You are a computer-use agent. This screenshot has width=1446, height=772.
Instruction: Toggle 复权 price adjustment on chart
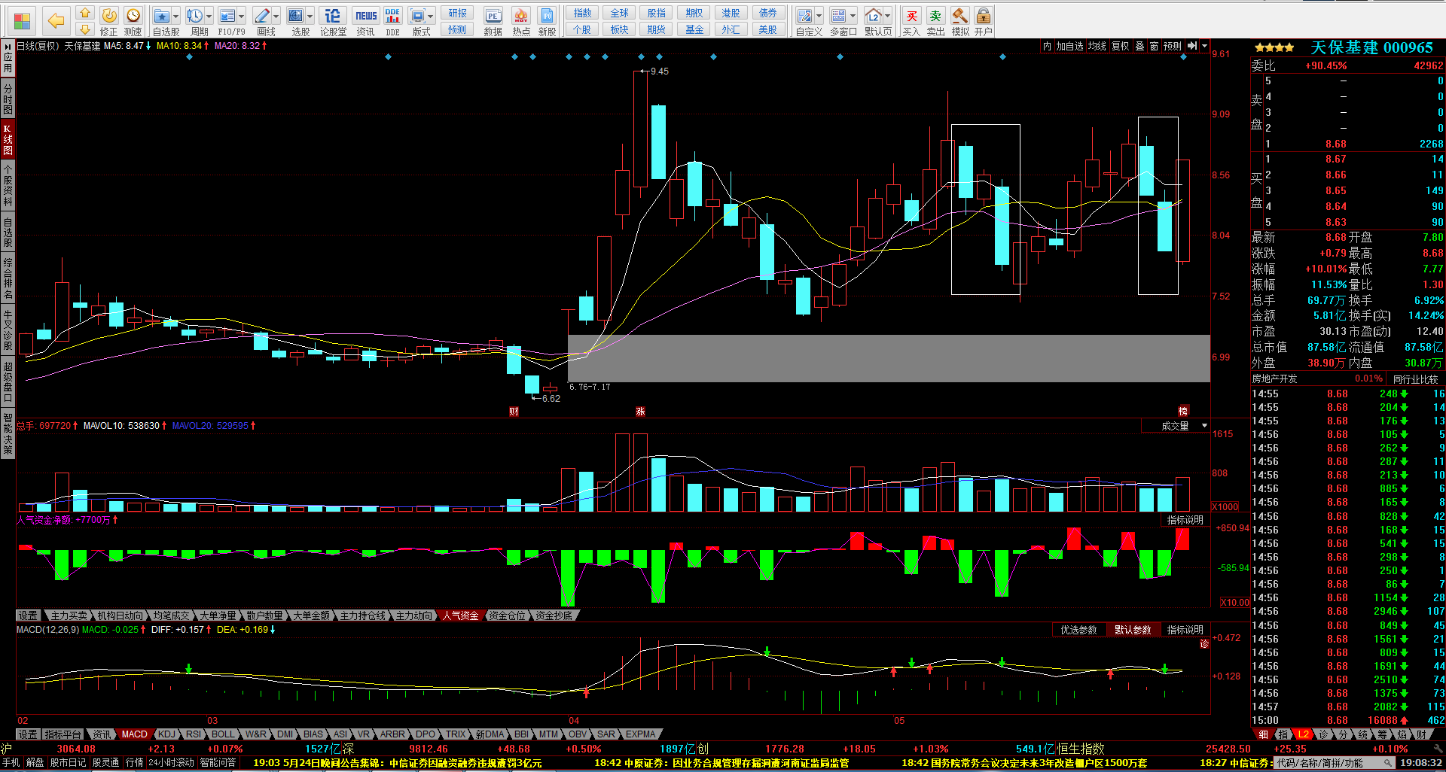1120,47
